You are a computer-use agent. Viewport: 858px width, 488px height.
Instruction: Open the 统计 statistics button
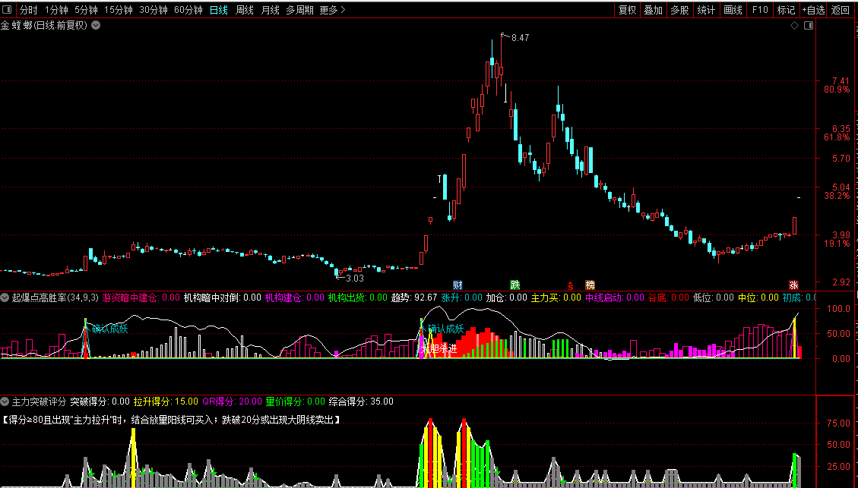706,10
